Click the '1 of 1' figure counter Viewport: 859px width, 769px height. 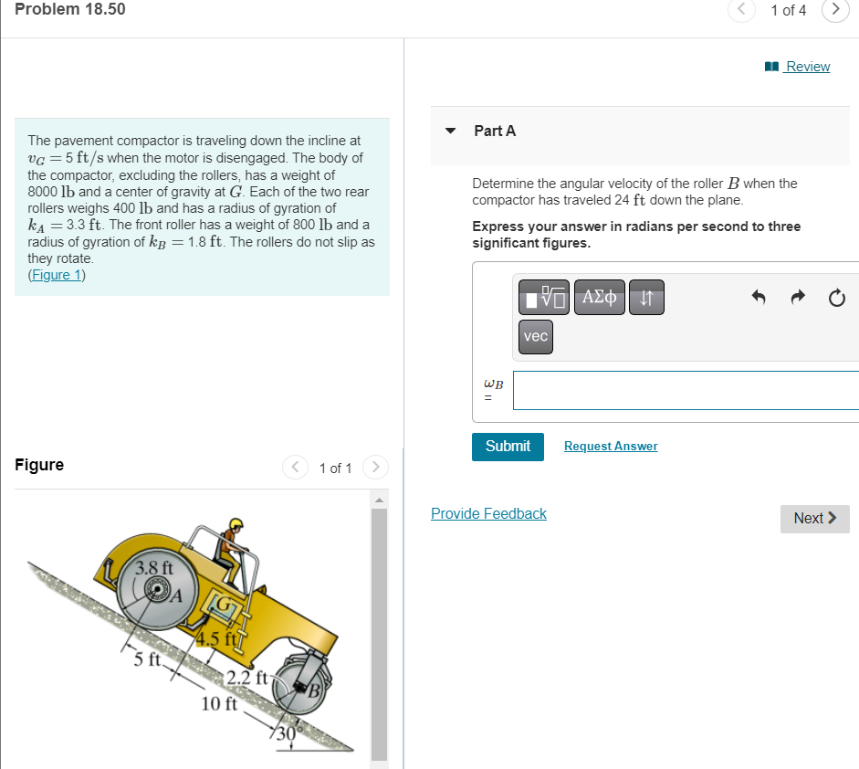[x=335, y=469]
